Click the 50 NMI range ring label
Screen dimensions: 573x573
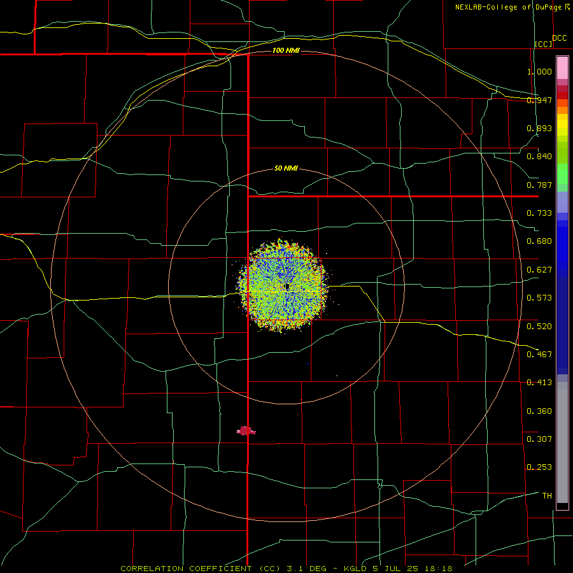coord(286,168)
